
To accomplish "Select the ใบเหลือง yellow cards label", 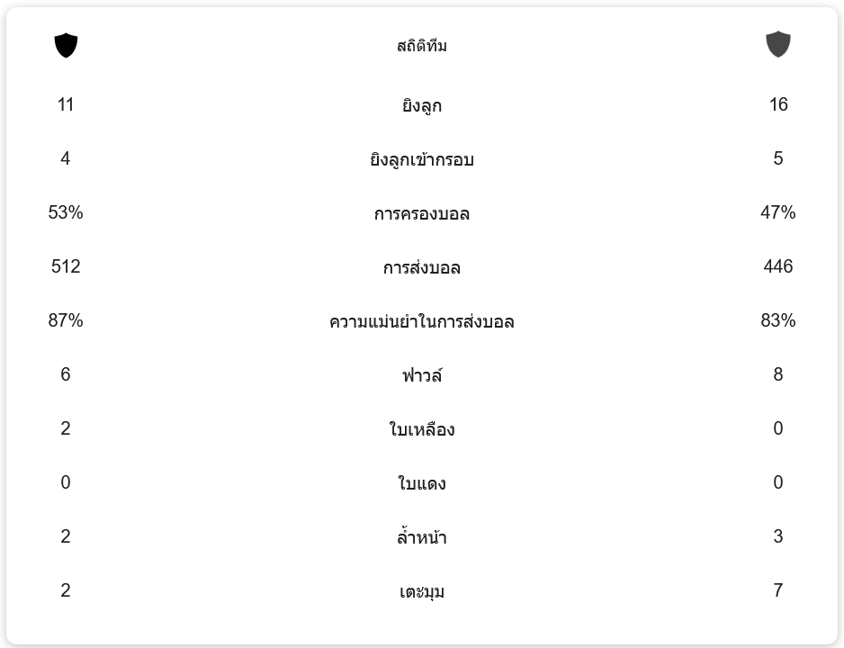I will tap(422, 429).
